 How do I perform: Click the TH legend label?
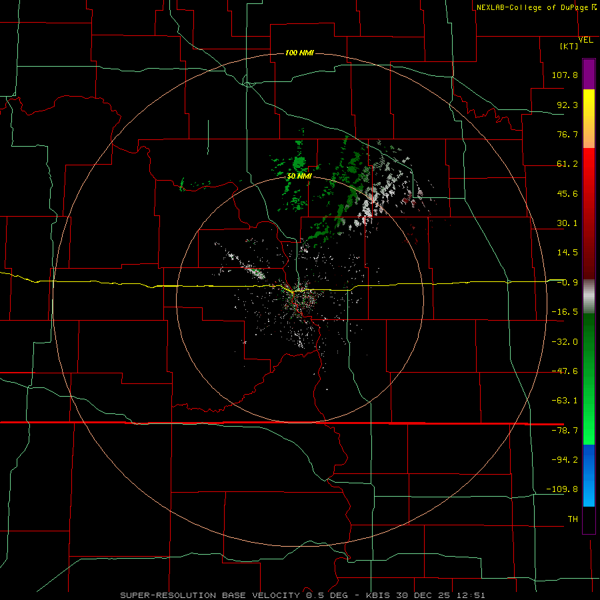click(573, 519)
